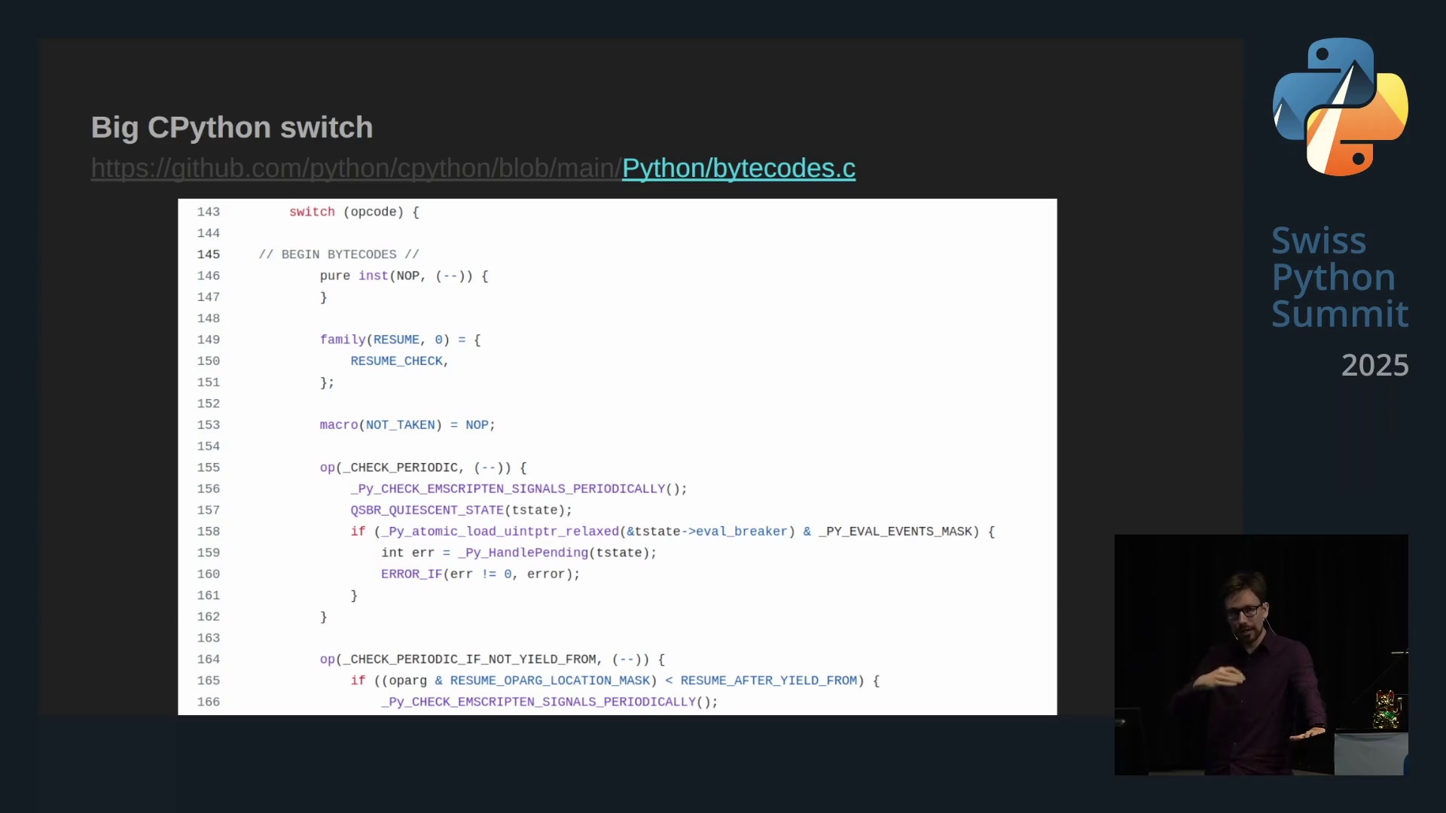Viewport: 1446px width, 813px height.
Task: Click ERROR_IF macro on line 160
Action: click(411, 574)
